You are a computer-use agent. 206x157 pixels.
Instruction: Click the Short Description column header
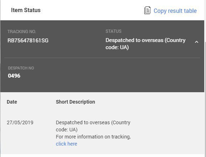(x=75, y=102)
